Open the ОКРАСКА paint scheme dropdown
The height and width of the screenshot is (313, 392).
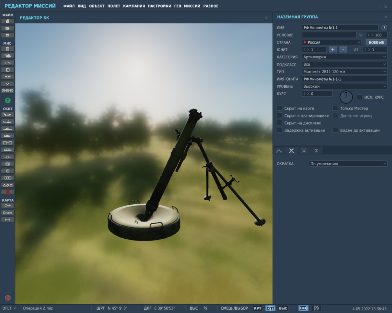pyautogui.click(x=348, y=164)
